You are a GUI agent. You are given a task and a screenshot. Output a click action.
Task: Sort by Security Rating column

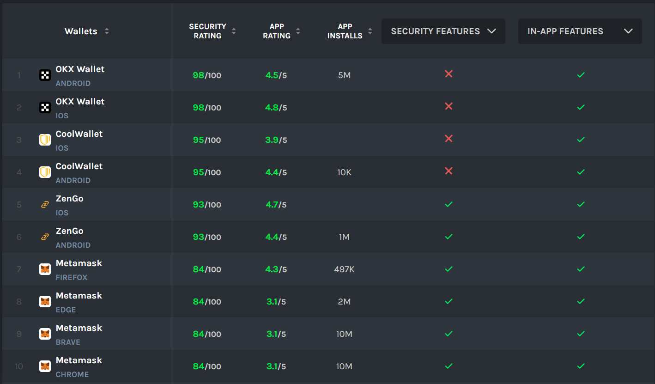(x=234, y=31)
